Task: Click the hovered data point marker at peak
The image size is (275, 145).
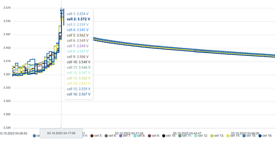Action: click(x=61, y=10)
